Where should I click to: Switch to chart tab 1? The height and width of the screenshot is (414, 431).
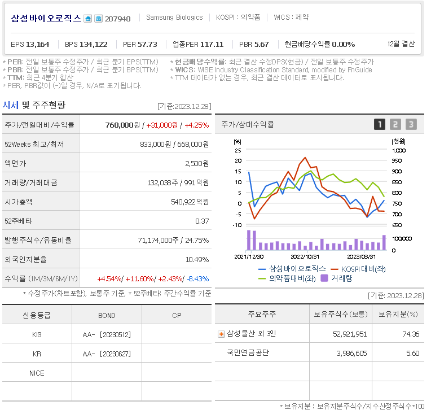[380, 124]
